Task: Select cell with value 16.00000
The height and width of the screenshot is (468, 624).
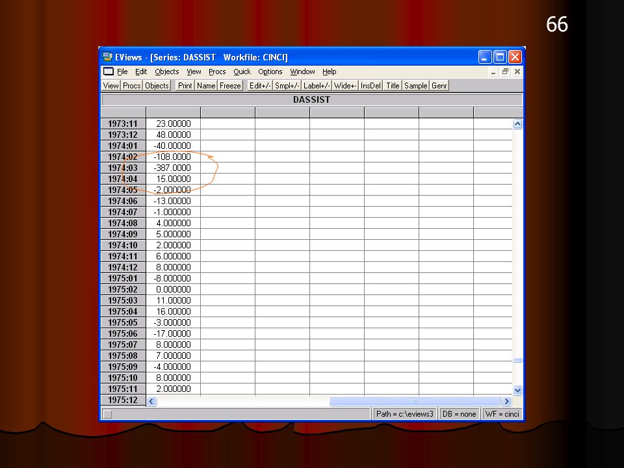Action: click(173, 311)
